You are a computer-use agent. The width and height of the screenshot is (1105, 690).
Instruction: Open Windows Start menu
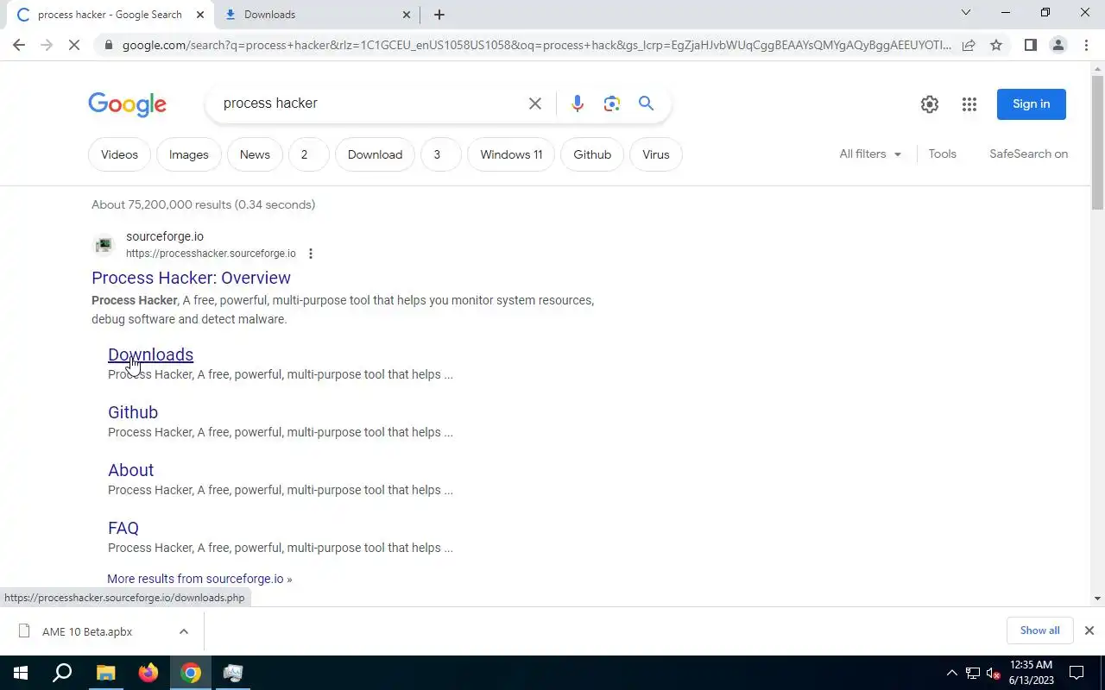(21, 673)
